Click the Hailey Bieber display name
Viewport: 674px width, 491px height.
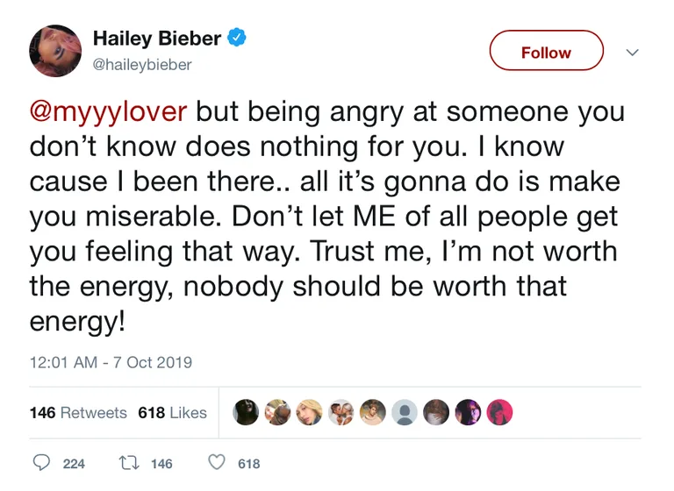pos(157,39)
